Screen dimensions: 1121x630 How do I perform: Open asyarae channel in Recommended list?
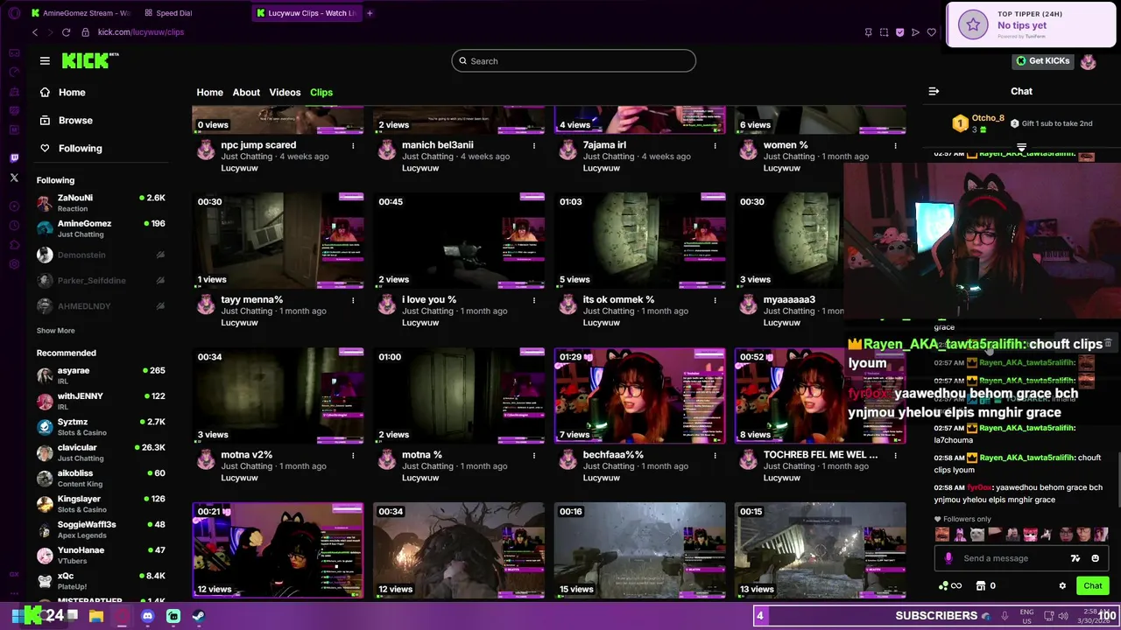(x=101, y=375)
